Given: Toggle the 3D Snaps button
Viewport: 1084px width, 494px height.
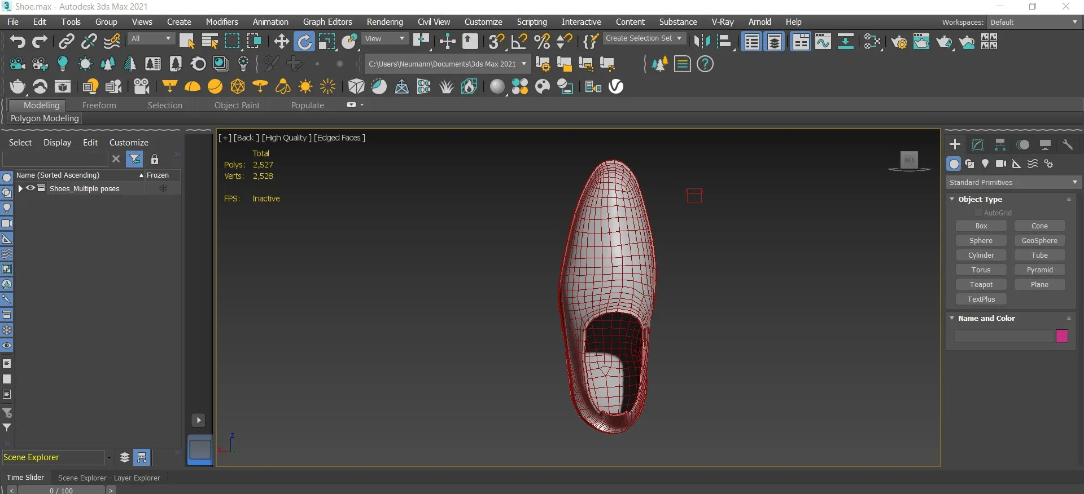Looking at the screenshot, I should coord(496,42).
